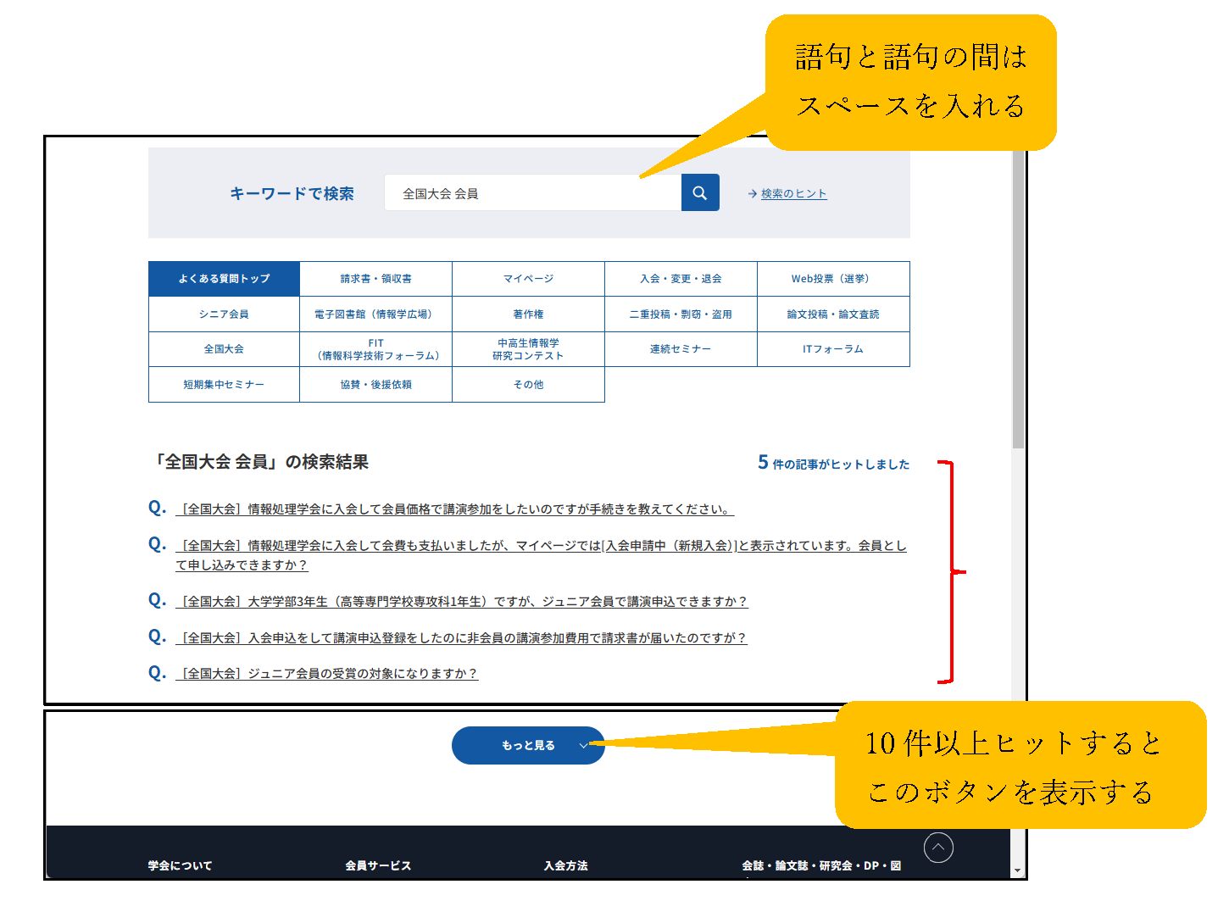This screenshot has width=1229, height=901.
Task: Open question about 会員価格で講演参加 procedure
Action: 454,509
